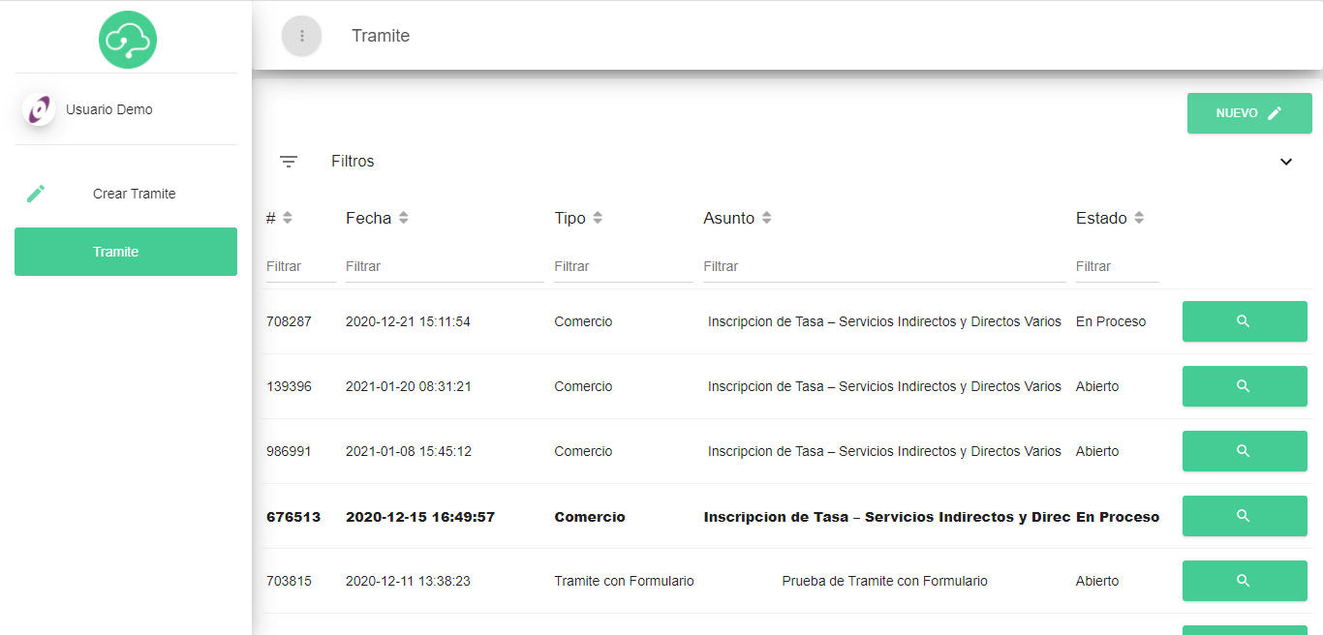
Task: Click the Fecha filter text box
Action: point(444,266)
